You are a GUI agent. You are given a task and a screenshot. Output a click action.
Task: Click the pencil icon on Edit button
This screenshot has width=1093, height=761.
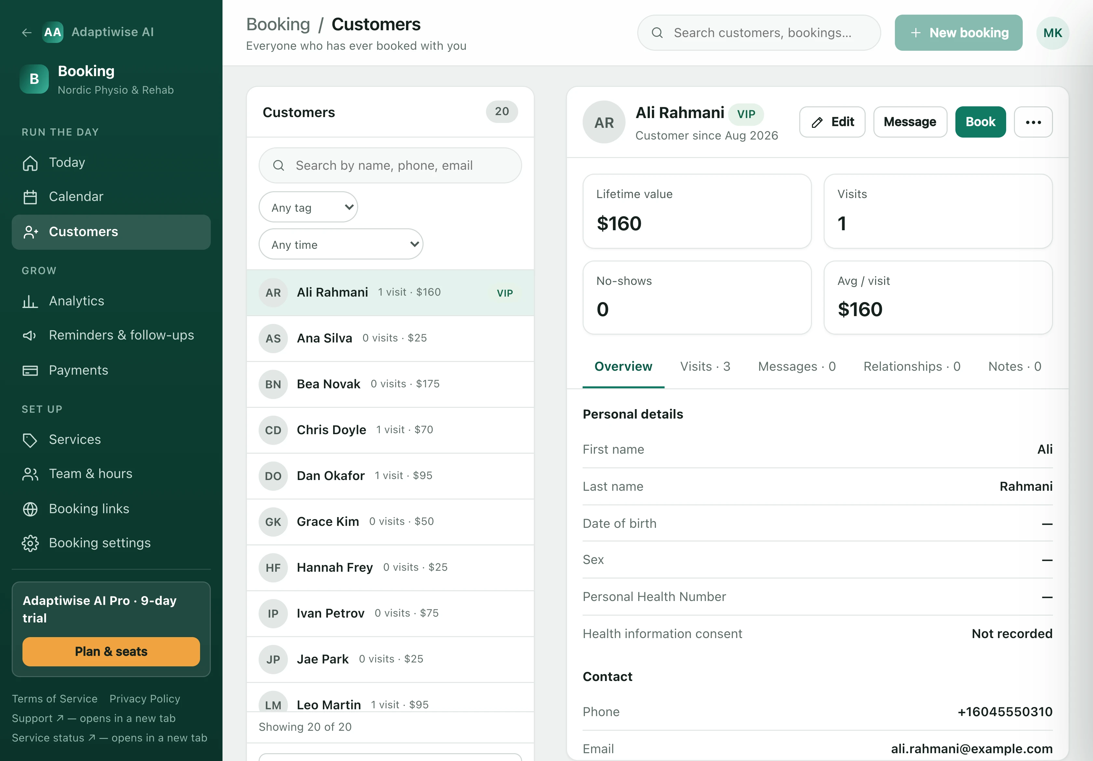tap(817, 122)
